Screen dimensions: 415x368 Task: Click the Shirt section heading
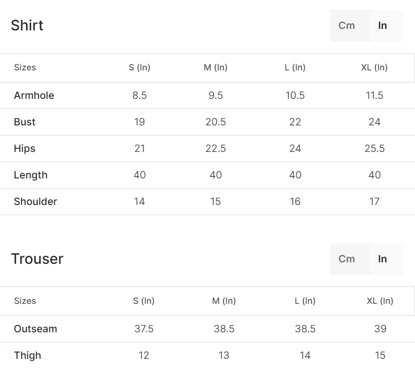point(27,26)
